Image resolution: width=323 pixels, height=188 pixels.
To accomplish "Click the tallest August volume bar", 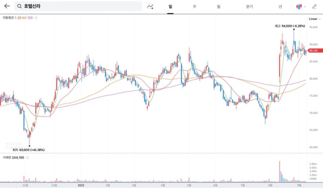I will point(280,172).
